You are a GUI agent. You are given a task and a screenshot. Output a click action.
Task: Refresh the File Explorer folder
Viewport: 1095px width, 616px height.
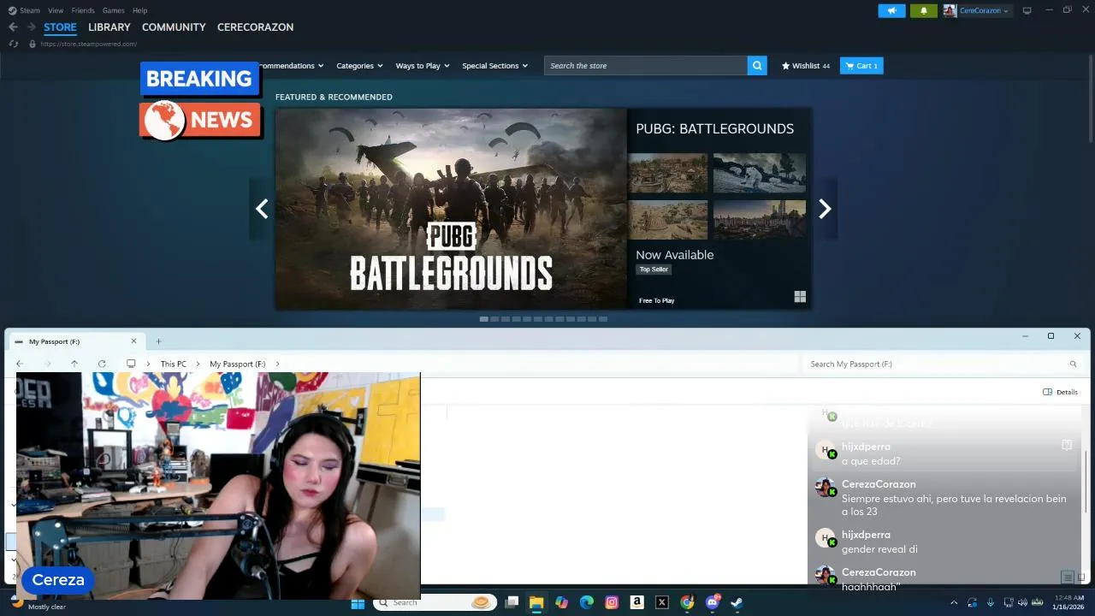point(102,364)
